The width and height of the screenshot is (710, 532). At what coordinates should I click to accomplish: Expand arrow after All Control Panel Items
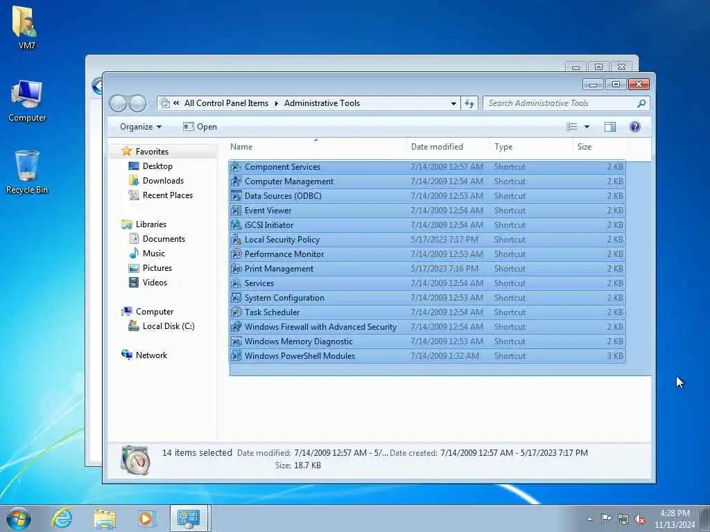pos(276,104)
